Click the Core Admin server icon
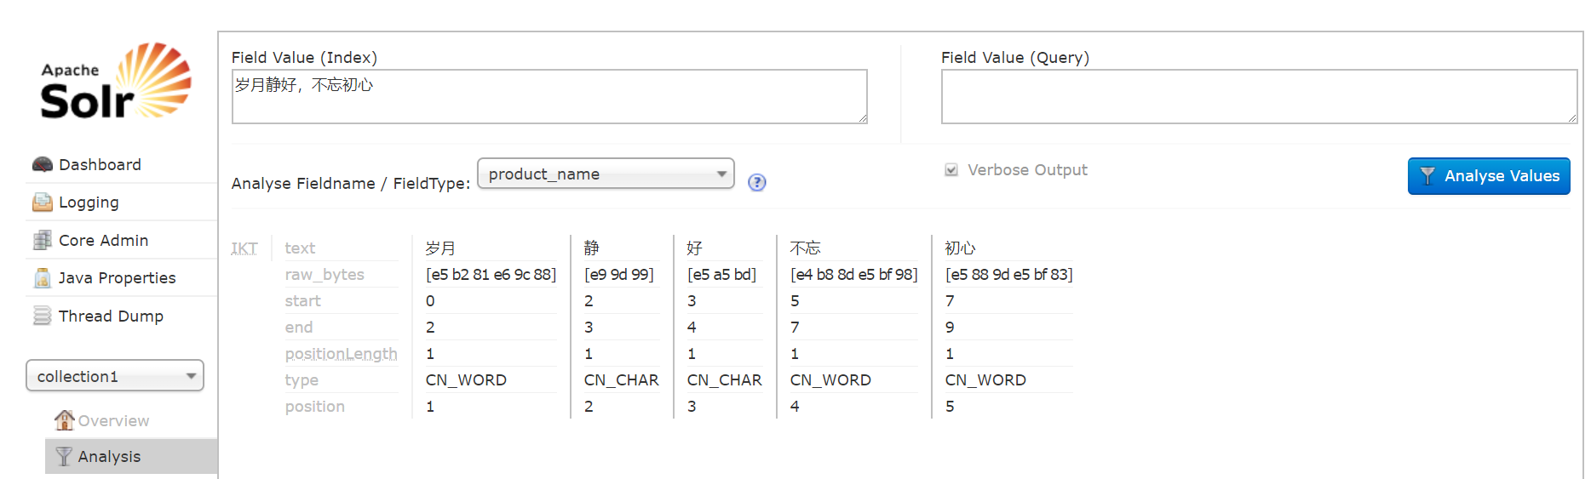The height and width of the screenshot is (479, 1591). 42,240
